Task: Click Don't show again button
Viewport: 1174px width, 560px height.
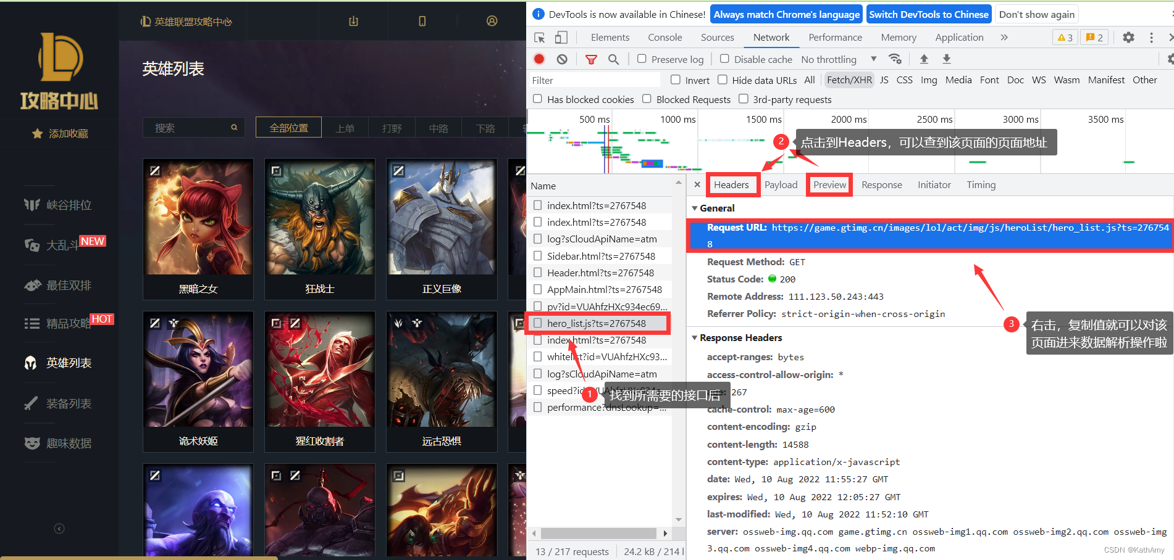Action: pyautogui.click(x=1037, y=14)
